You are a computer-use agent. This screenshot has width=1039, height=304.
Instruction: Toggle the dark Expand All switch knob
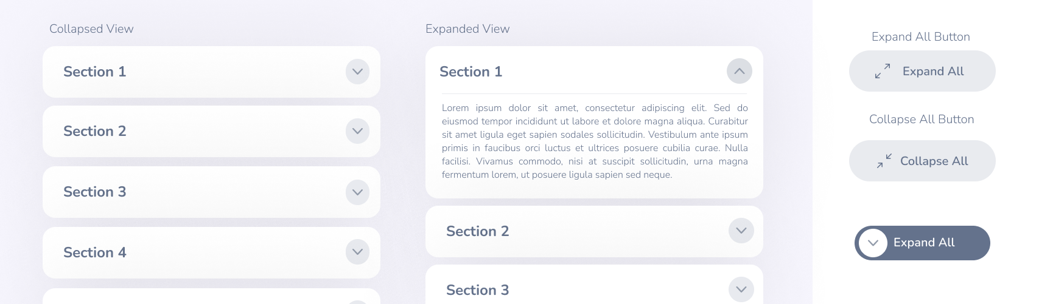tap(873, 243)
